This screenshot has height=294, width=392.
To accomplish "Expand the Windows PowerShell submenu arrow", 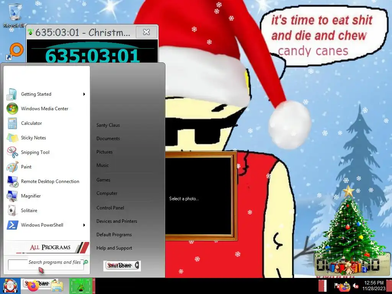I will coord(84,225).
